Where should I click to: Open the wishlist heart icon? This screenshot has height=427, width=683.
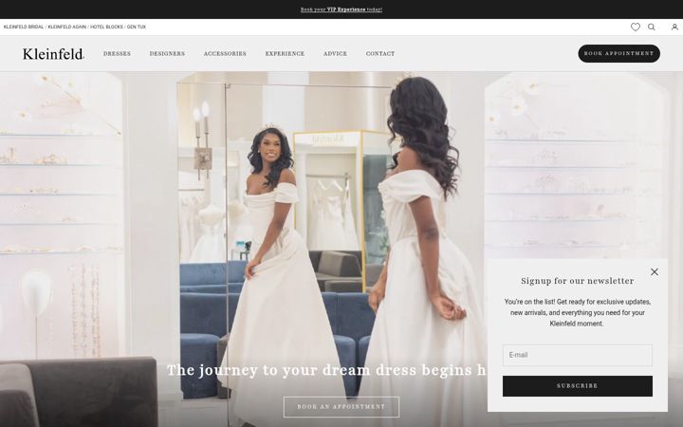(635, 27)
